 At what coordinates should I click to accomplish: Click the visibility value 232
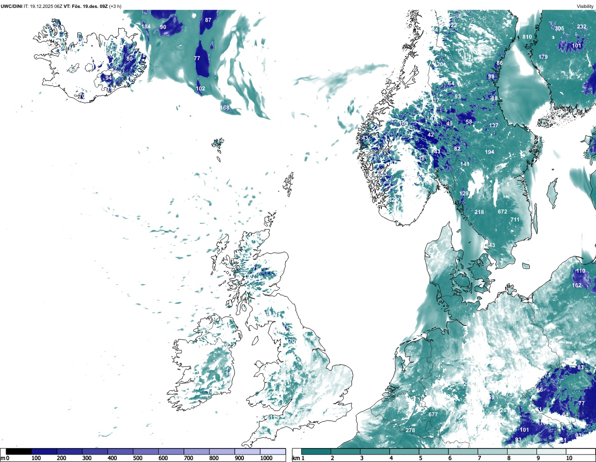[582, 27]
